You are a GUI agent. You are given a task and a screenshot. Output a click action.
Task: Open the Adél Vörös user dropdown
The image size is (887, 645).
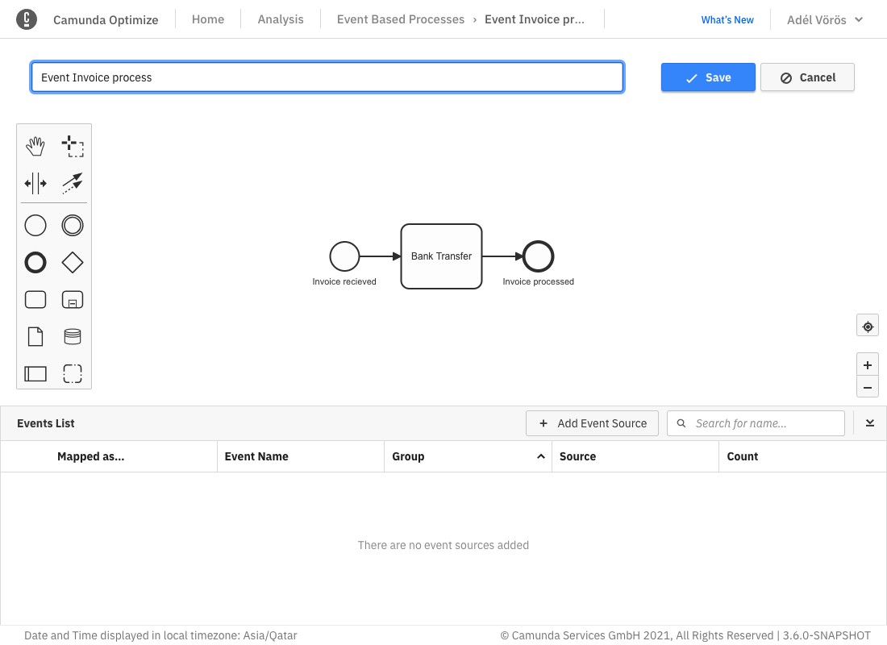[824, 19]
